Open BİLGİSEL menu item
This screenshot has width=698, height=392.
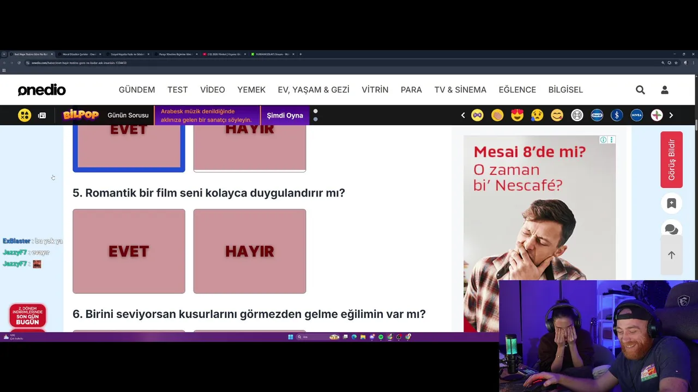tap(565, 90)
